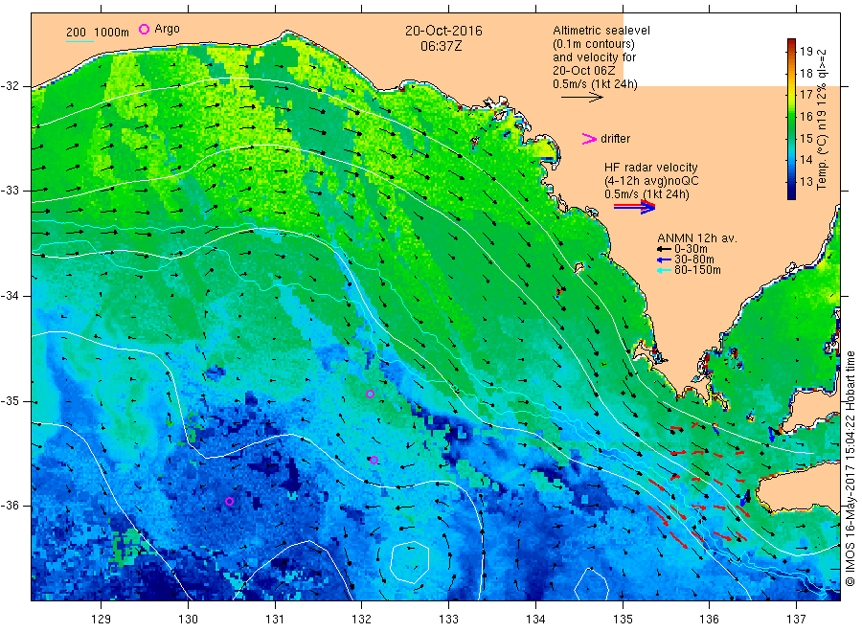
Task: Click the 131 longitude axis label
Action: point(275,620)
